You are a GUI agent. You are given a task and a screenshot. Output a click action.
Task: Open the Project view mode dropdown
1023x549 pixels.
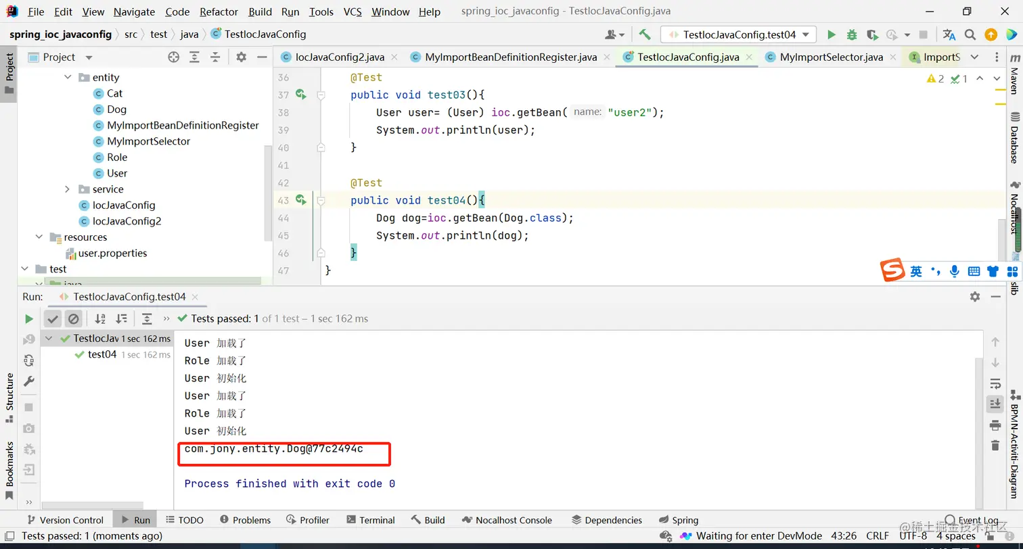(89, 57)
